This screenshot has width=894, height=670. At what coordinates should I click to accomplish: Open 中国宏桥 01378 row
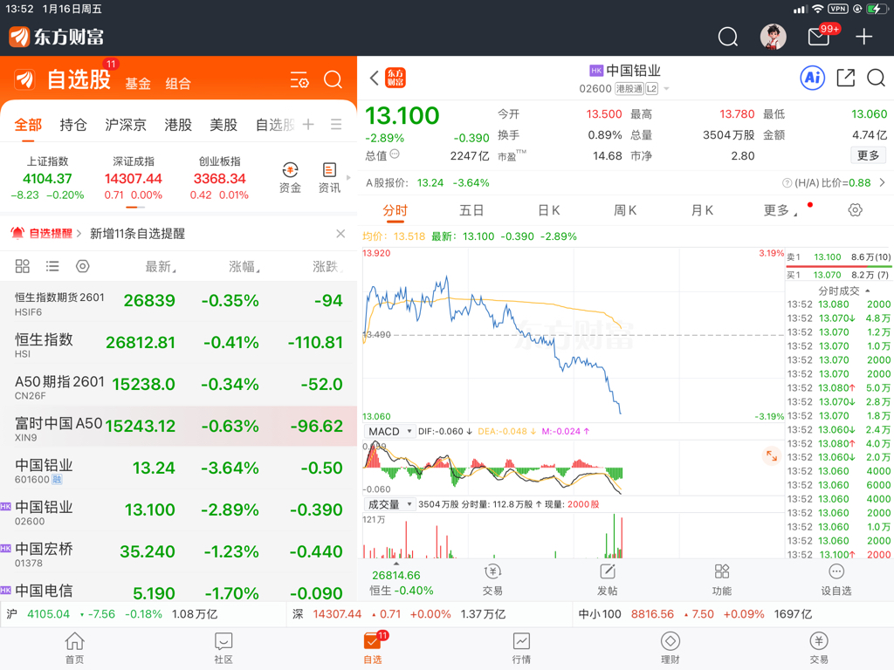tap(178, 552)
